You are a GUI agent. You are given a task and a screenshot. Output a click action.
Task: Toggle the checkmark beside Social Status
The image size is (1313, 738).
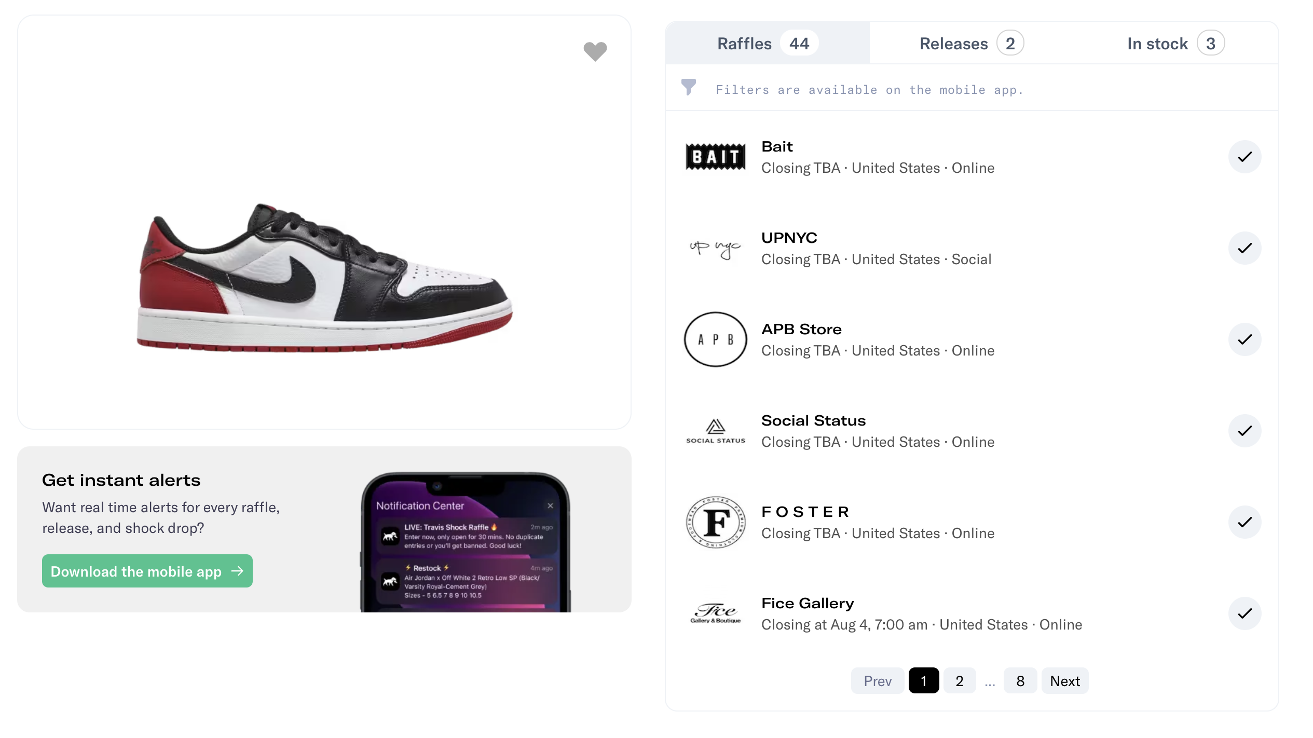click(1245, 431)
